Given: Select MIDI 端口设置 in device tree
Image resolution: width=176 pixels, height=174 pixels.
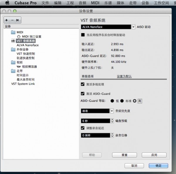Looking at the screenshot, I should coord(32,37).
